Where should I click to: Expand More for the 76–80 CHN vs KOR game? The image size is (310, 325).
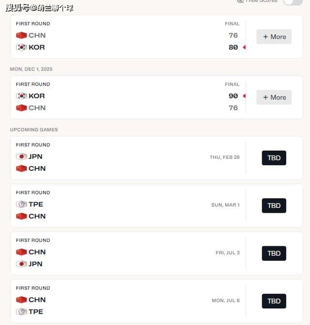click(x=274, y=37)
